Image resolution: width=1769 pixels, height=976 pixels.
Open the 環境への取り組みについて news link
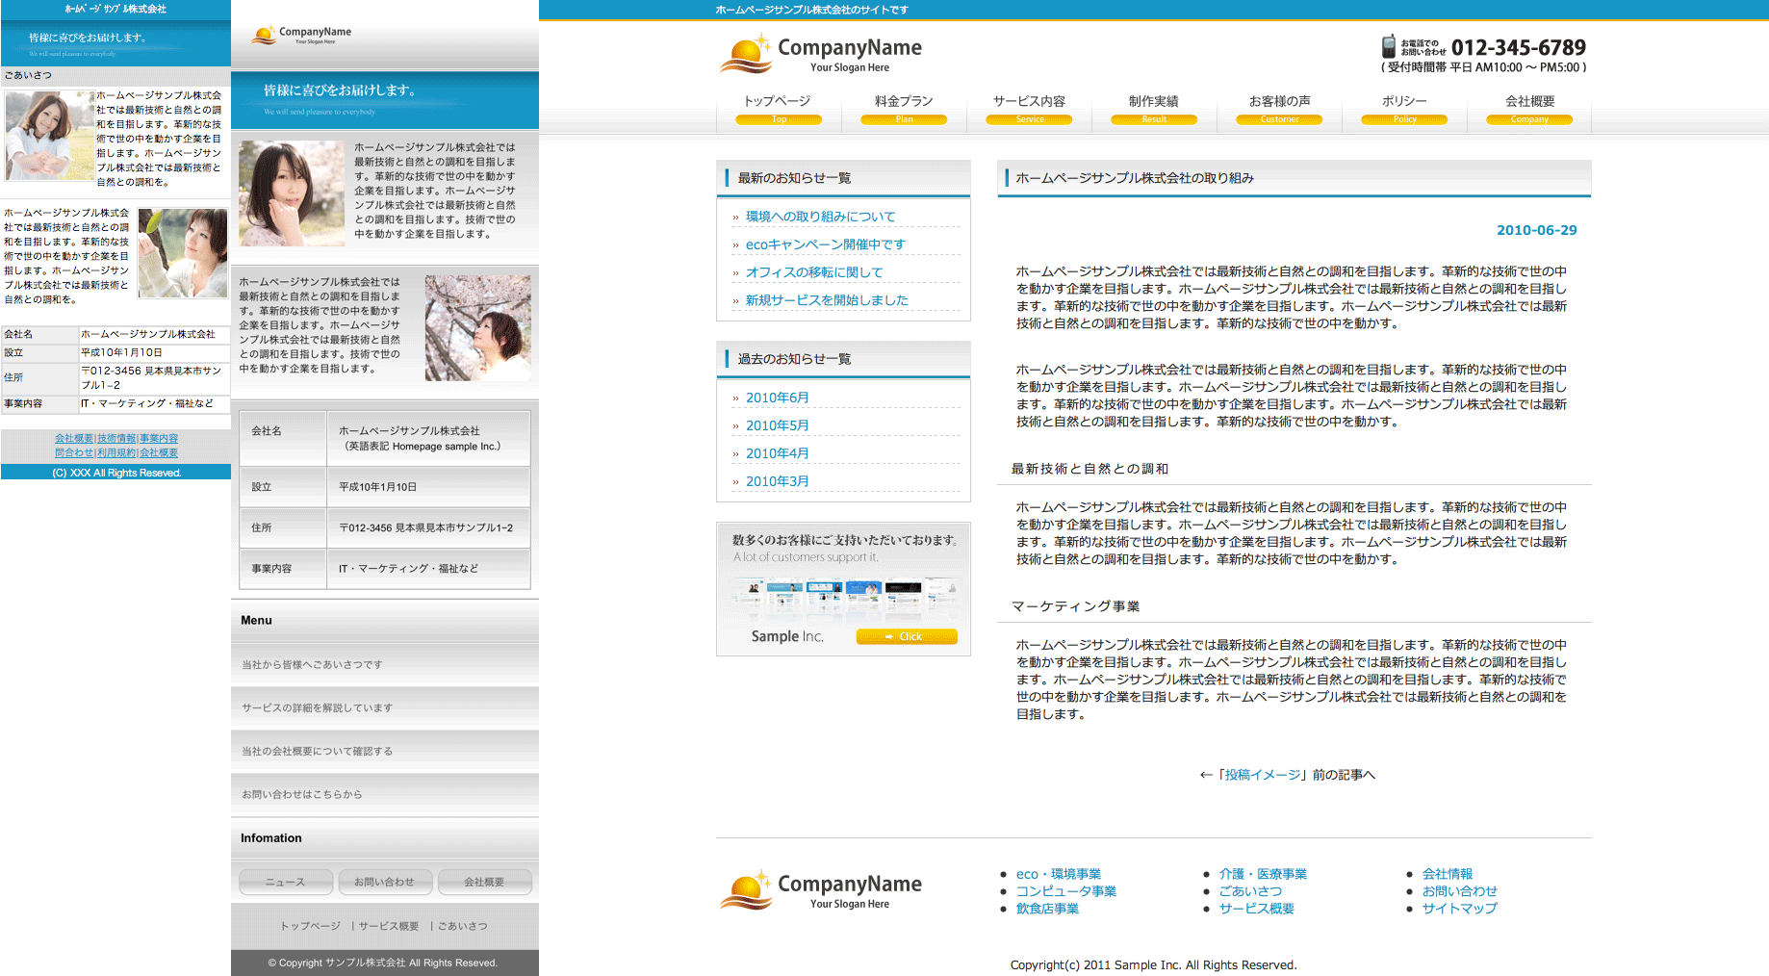[820, 217]
